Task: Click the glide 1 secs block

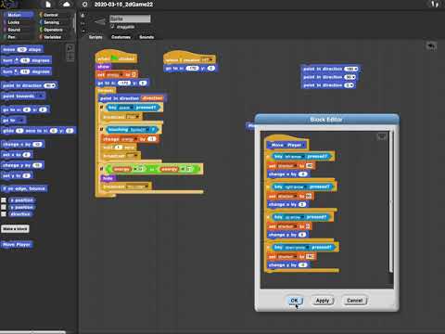Action: [x=38, y=131]
